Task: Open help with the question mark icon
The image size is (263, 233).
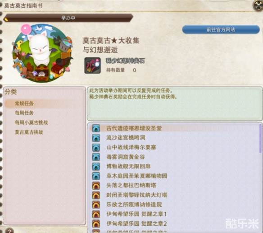Action: (9, 230)
